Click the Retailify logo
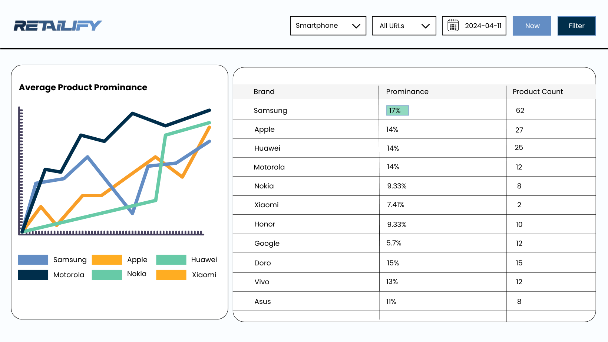Viewport: 608px width, 342px height. (x=57, y=25)
